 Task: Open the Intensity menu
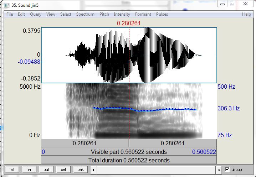pyautogui.click(x=122, y=14)
